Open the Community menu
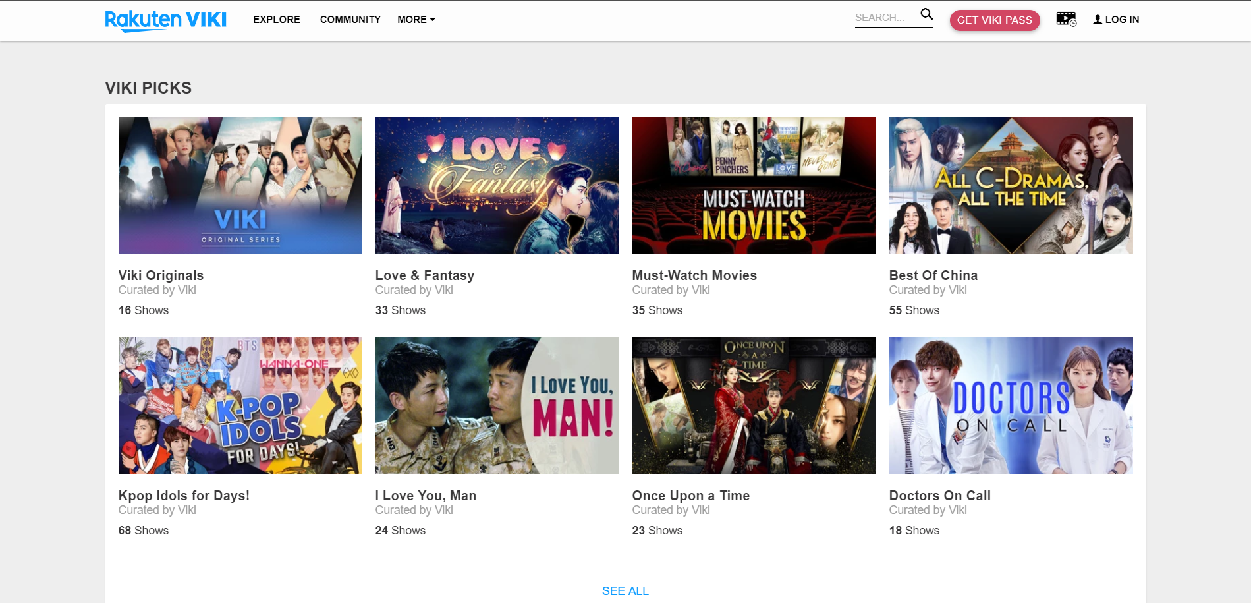Screen dimensions: 1251x603 (350, 20)
